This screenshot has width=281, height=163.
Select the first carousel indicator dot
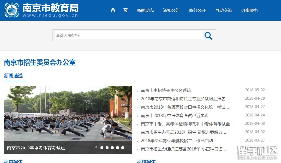coord(96,148)
